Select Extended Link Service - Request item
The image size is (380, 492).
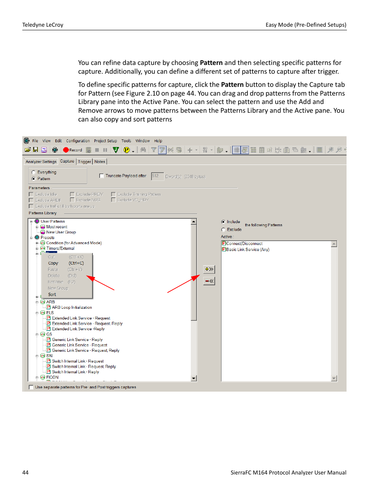pos(81,318)
